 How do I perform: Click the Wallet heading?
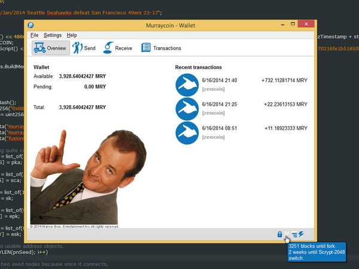[x=41, y=67]
